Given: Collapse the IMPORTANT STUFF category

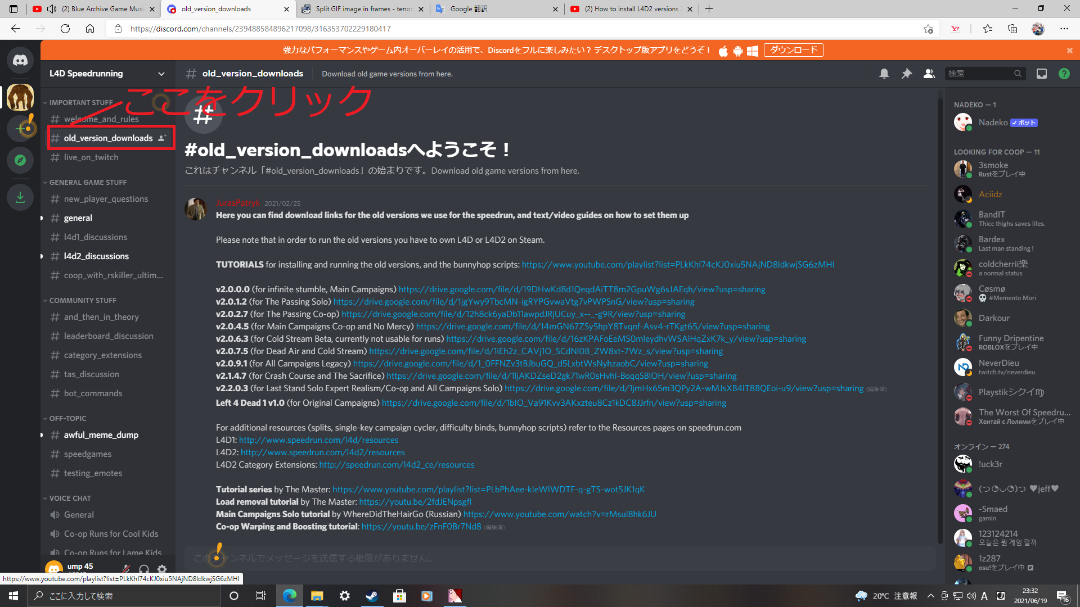Looking at the screenshot, I should coord(80,102).
